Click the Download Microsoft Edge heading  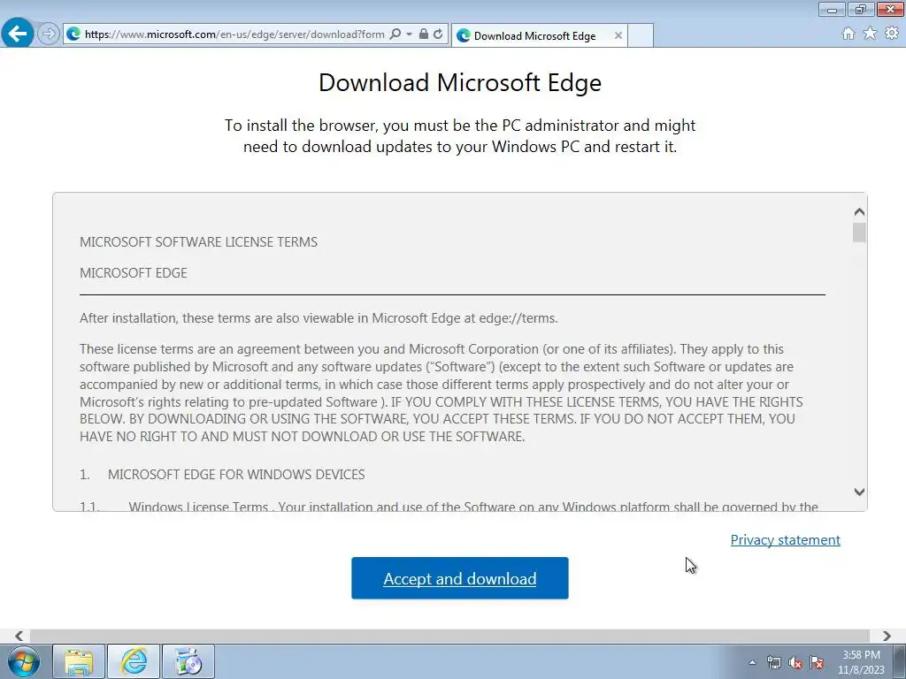[x=460, y=82]
